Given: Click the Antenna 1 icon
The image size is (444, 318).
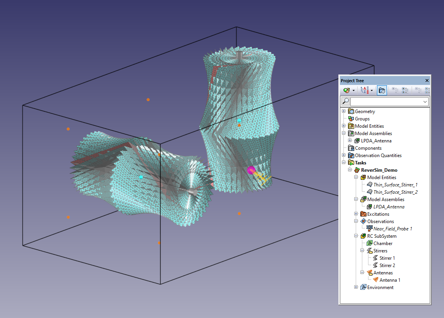Looking at the screenshot, I should 375,280.
